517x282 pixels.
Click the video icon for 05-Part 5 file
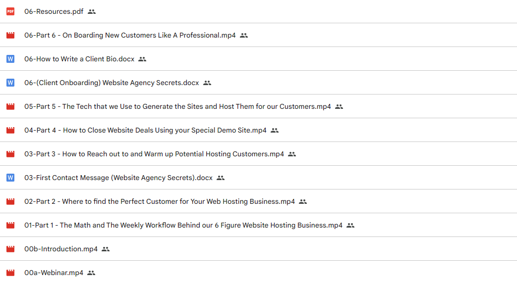tap(10, 106)
